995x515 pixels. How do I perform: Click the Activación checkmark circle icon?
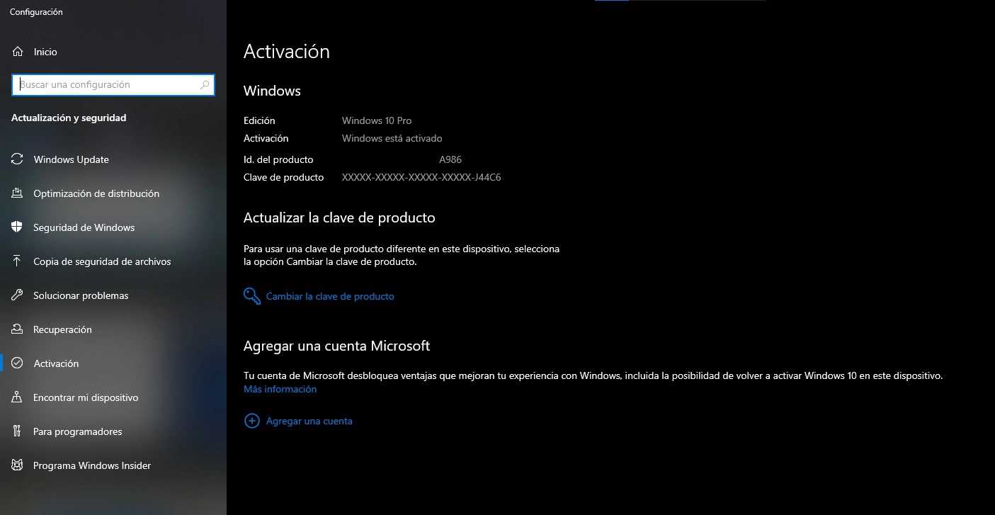(18, 363)
